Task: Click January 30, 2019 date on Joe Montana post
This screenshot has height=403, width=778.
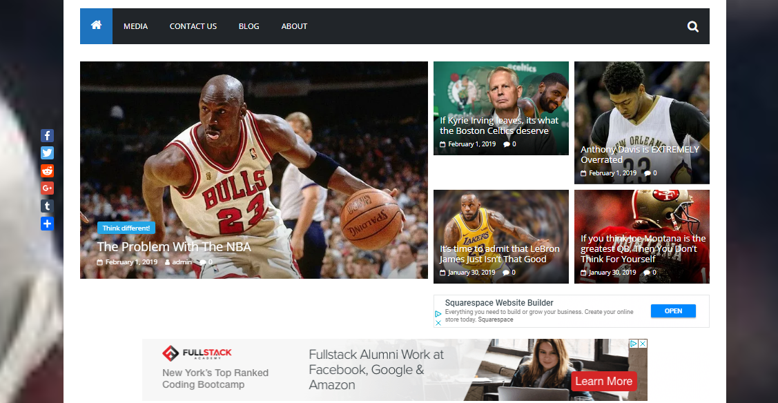Action: 612,273
